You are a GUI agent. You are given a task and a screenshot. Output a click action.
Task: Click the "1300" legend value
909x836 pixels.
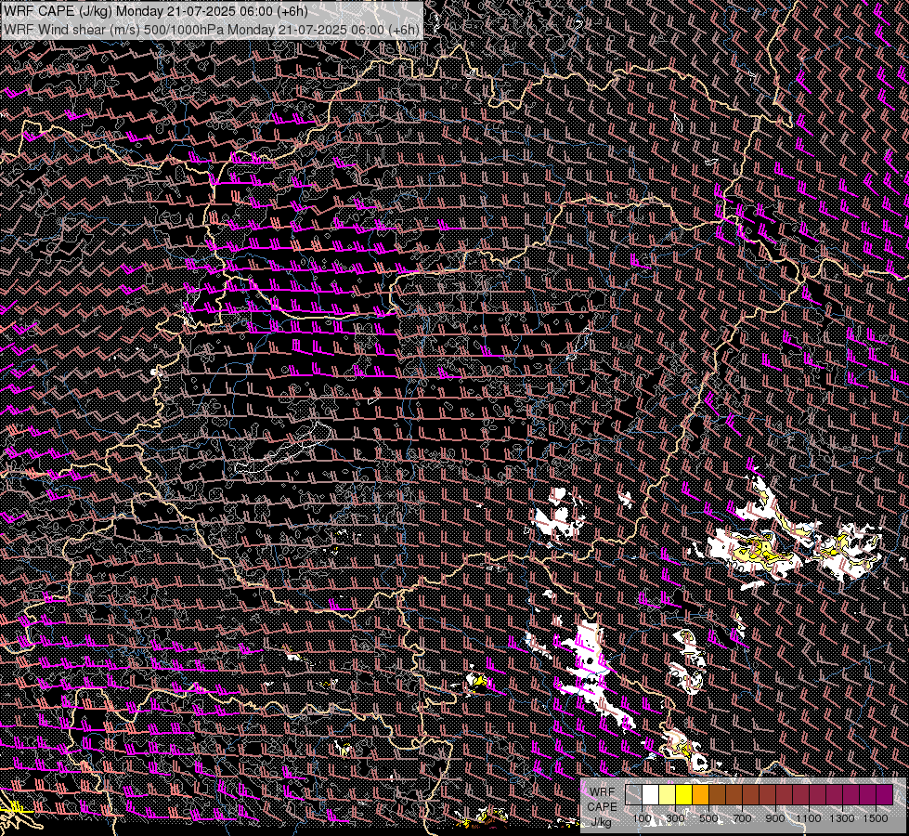(x=842, y=818)
